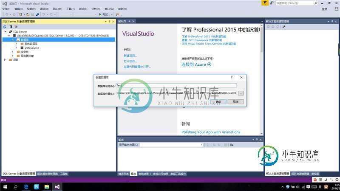Open Solution Explorer properties wrench icon
Viewport: 340px width, 191px height.
click(x=284, y=27)
